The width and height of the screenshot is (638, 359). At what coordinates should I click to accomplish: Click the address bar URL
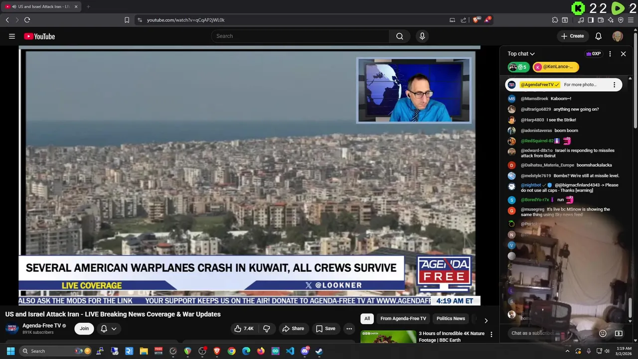(185, 20)
